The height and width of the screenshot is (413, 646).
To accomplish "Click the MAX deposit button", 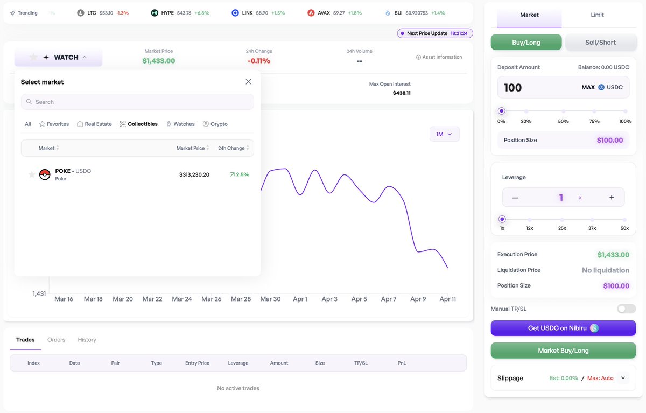I will click(x=588, y=87).
